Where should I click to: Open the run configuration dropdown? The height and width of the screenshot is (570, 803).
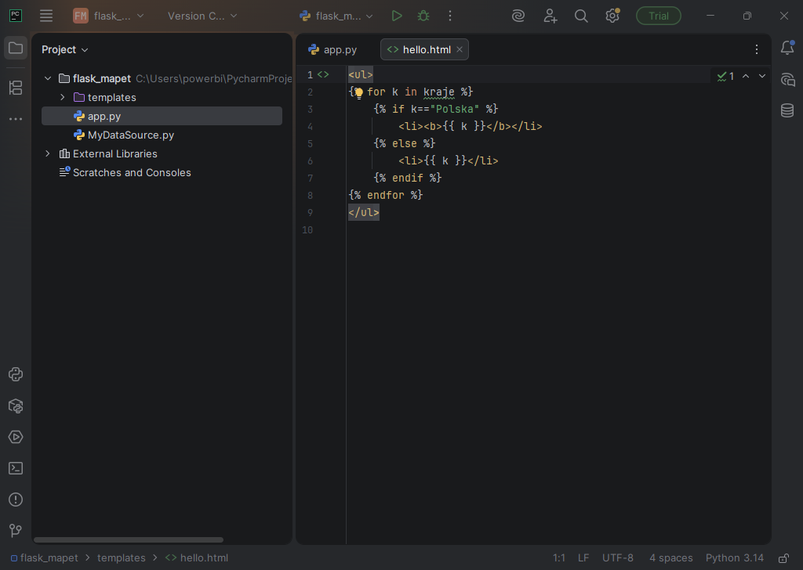pyautogui.click(x=336, y=16)
